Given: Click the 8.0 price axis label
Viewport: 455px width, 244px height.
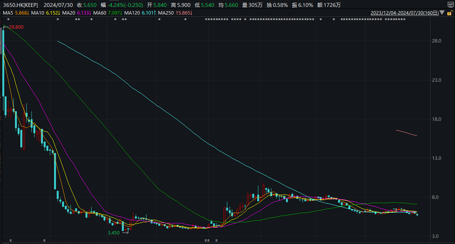Looking at the screenshot, I should 435,197.
